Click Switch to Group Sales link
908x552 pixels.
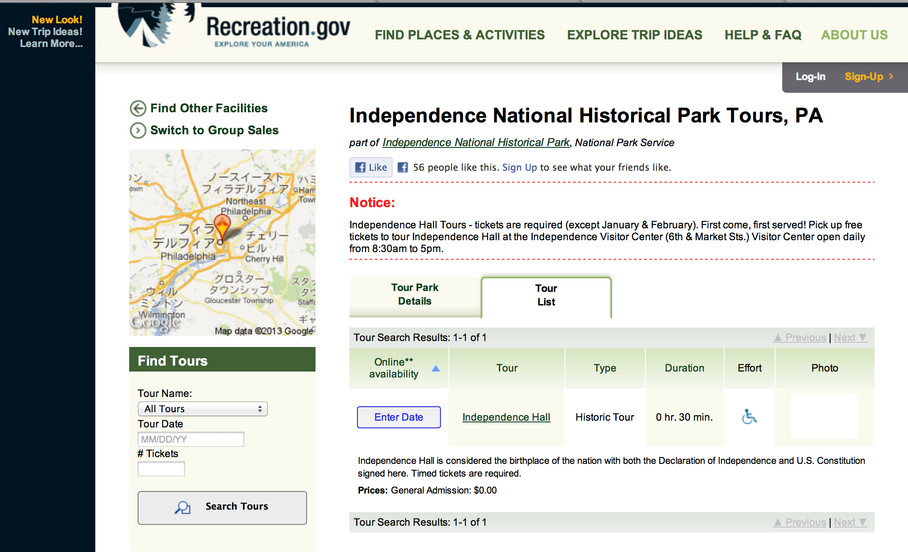[x=214, y=130]
